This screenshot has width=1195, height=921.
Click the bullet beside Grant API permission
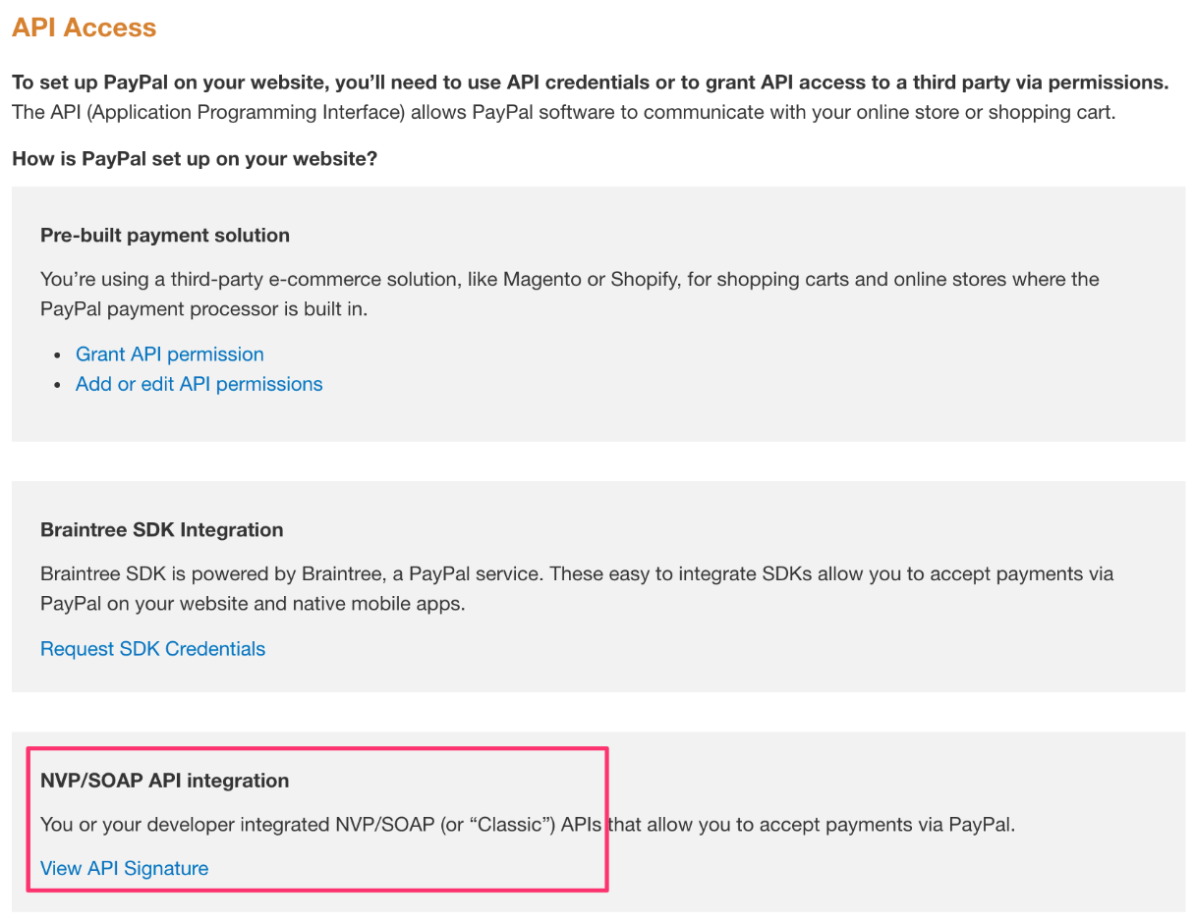pyautogui.click(x=58, y=355)
